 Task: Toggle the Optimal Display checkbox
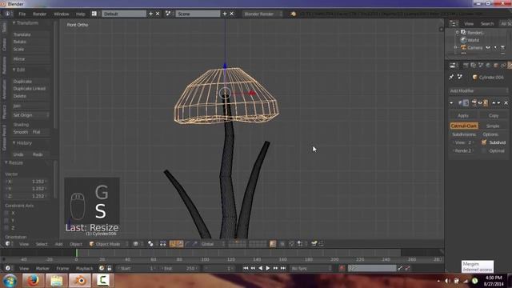point(484,151)
